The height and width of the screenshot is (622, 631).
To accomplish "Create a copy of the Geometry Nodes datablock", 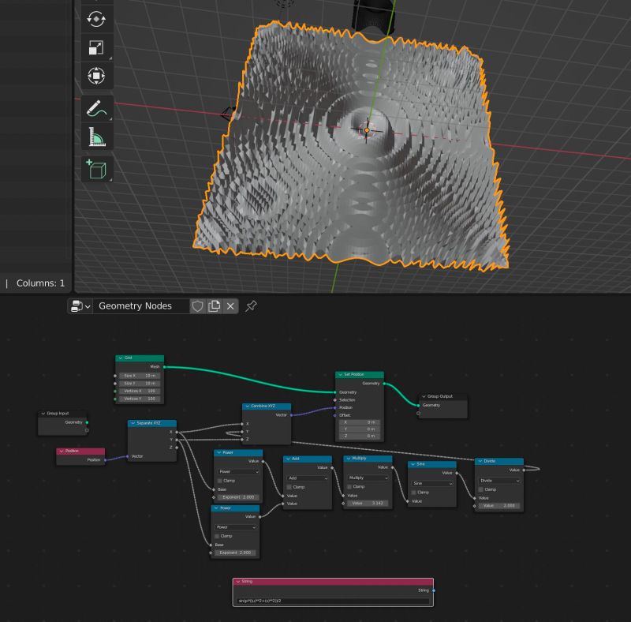I will click(214, 305).
